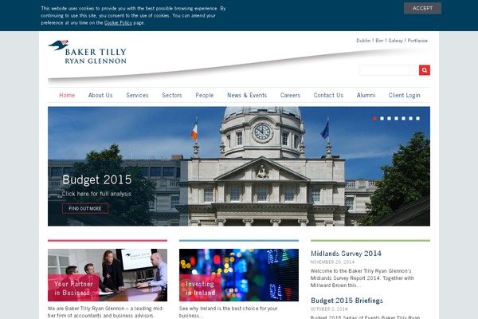Screen dimensions: 478x319
Task: Open the Sectors menu
Action: click(172, 95)
